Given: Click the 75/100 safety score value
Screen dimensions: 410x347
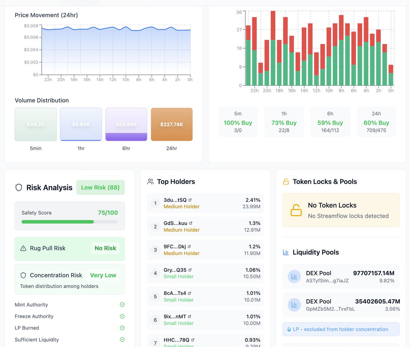Looking at the screenshot, I should pyautogui.click(x=108, y=212).
